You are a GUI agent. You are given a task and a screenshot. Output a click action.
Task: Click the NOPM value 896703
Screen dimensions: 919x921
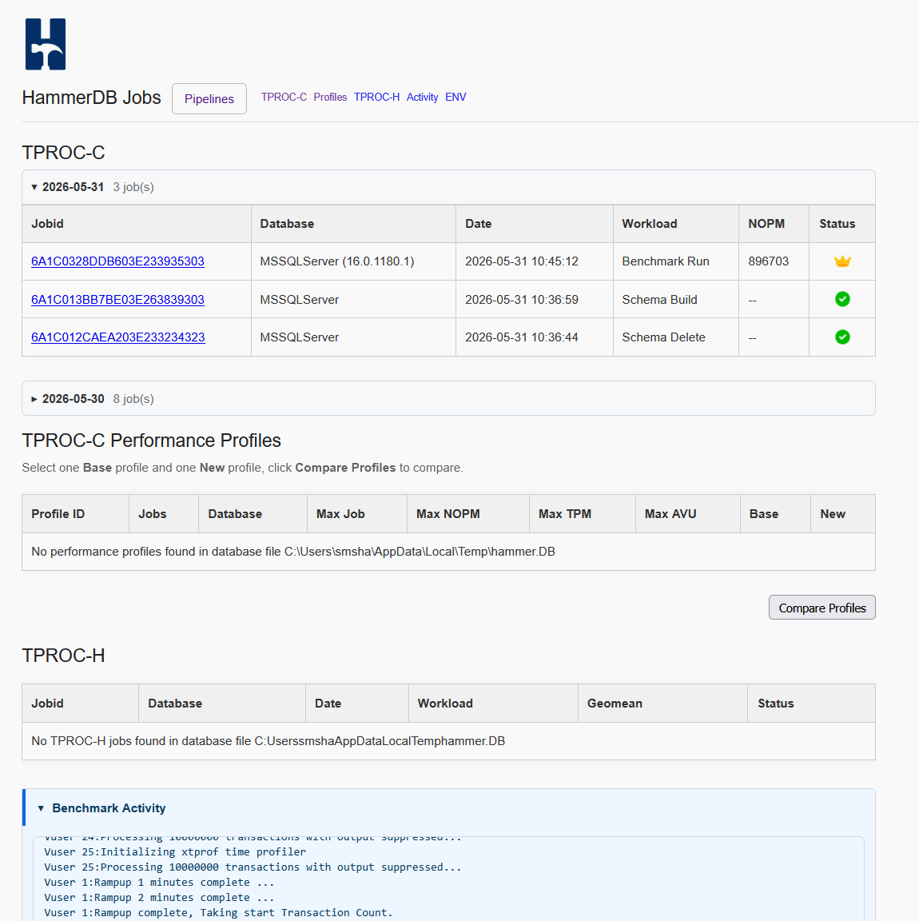768,261
